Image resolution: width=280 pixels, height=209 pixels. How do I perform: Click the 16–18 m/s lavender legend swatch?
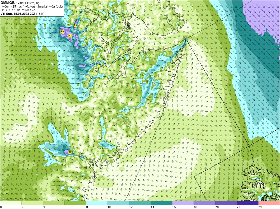(183, 203)
